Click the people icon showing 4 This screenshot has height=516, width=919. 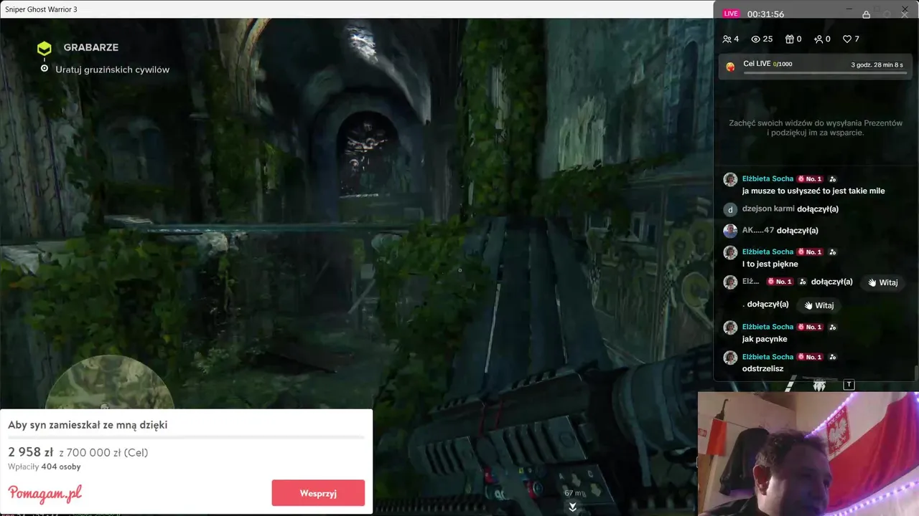727,39
